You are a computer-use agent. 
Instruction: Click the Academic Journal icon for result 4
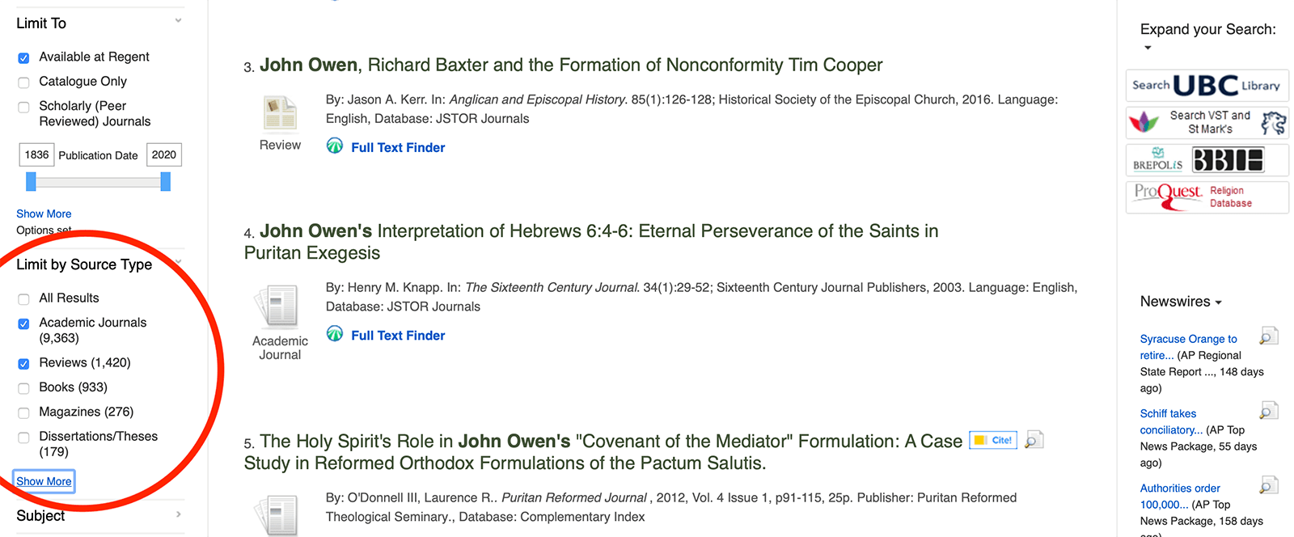[280, 306]
